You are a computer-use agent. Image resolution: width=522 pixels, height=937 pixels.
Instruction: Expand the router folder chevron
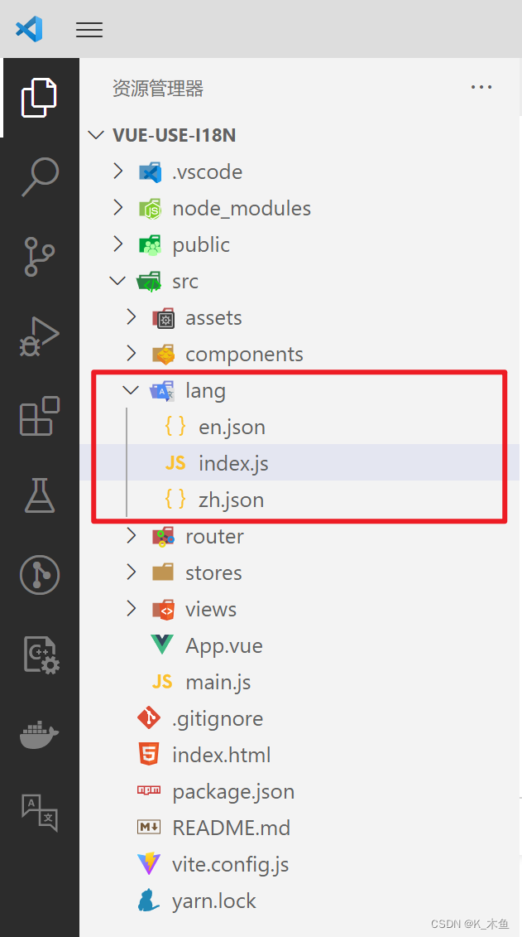132,536
